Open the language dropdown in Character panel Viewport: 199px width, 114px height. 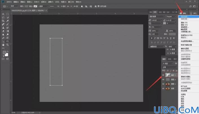pyautogui.click(x=157, y=47)
